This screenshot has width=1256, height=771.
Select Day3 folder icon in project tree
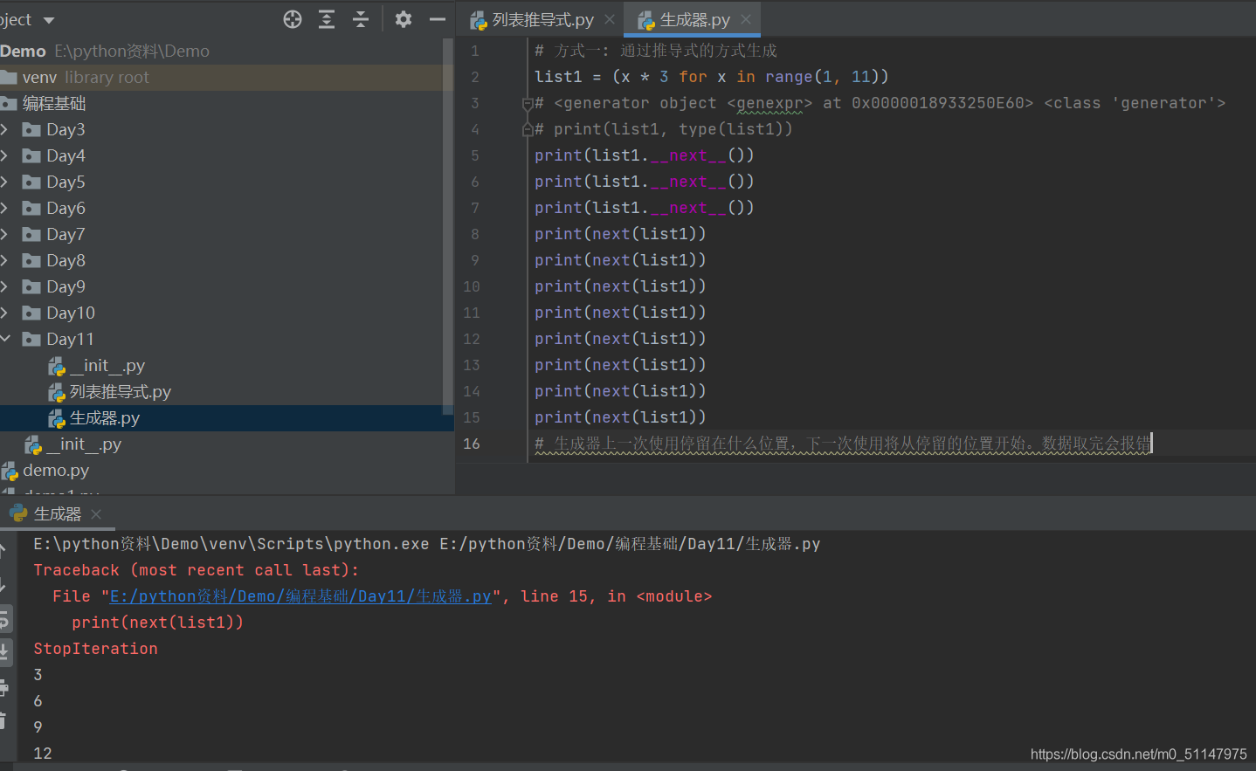[31, 130]
